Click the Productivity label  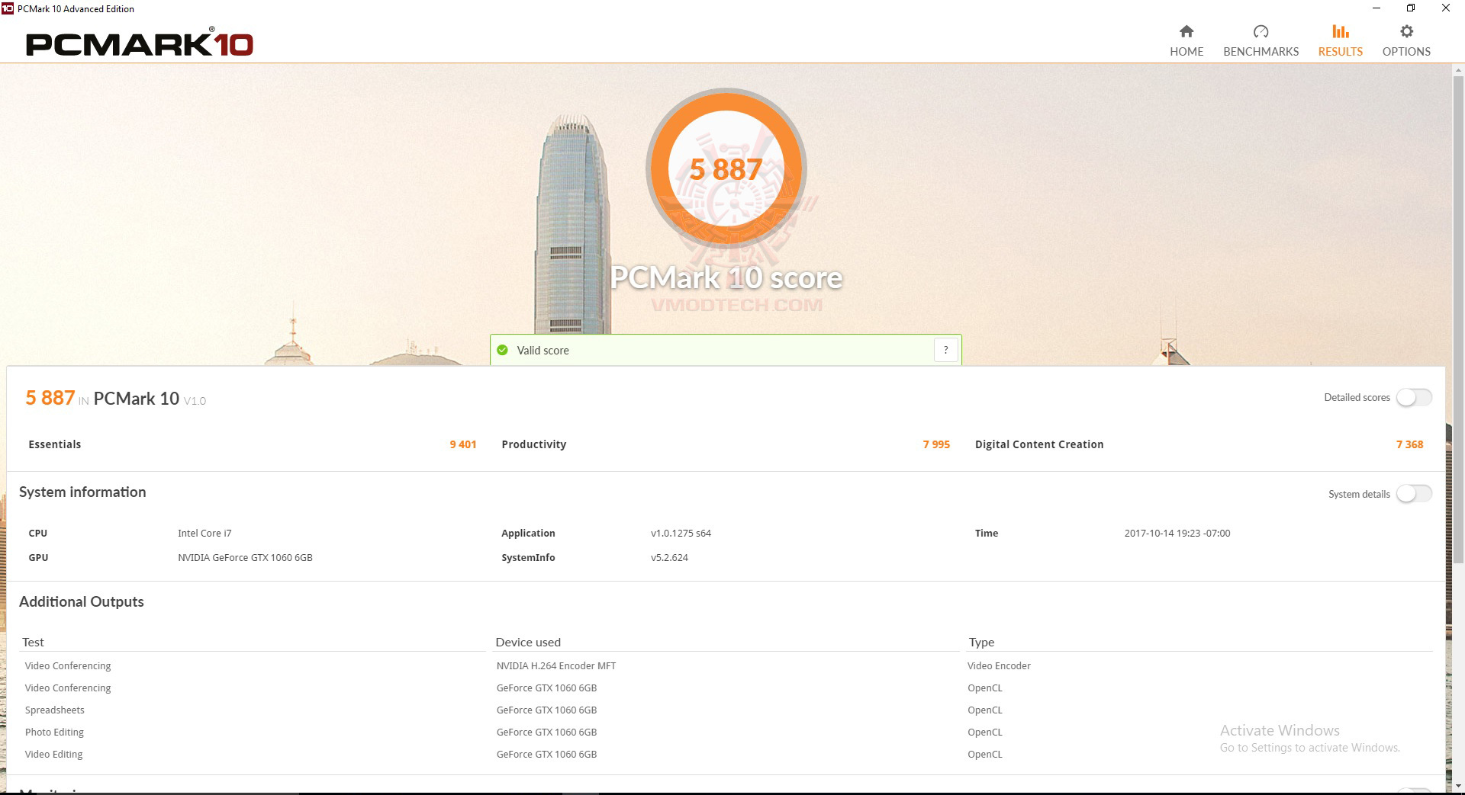point(533,444)
